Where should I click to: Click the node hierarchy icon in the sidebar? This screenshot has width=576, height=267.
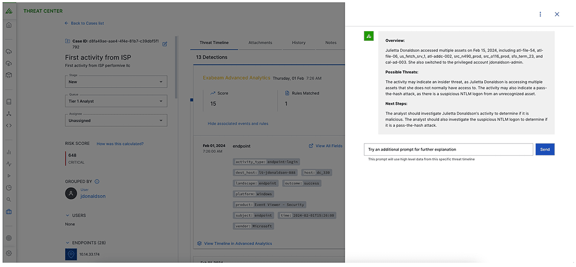[x=9, y=114]
